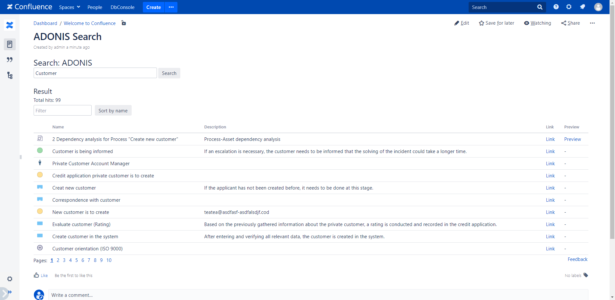Screen dimensions: 615x300
Task: Open the help question mark icon
Action: (556, 7)
